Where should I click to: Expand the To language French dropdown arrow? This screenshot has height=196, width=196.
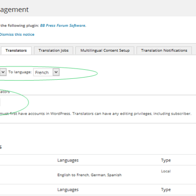tap(56, 72)
